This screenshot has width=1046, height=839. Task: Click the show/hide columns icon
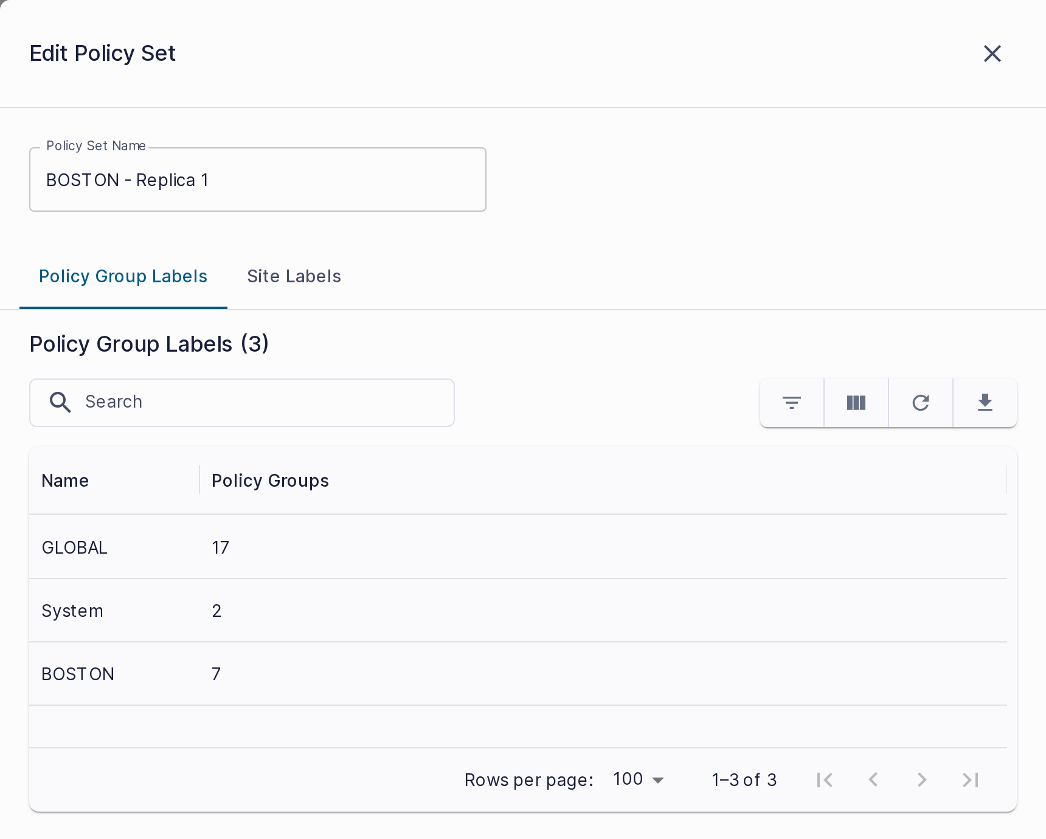click(856, 403)
